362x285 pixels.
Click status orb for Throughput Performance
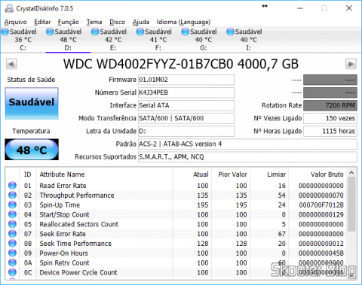(x=12, y=195)
